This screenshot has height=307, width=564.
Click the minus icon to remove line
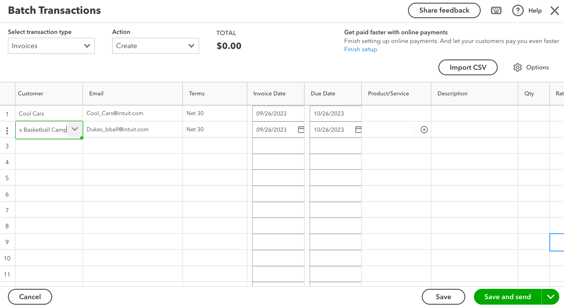coord(415,130)
